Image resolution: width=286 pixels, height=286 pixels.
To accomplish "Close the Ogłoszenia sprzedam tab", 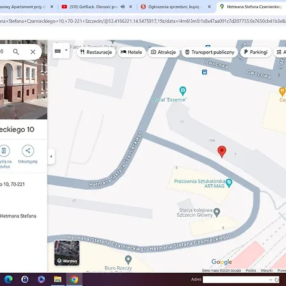I will point(209,7).
